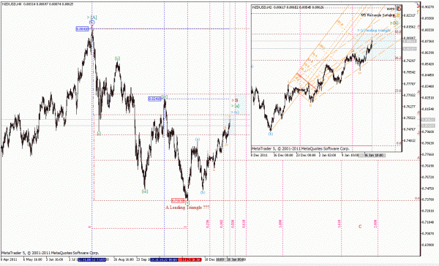The width and height of the screenshot is (439, 266).
Task: Click the 0.618 Fibonacci time zone label
Action: 244,224
